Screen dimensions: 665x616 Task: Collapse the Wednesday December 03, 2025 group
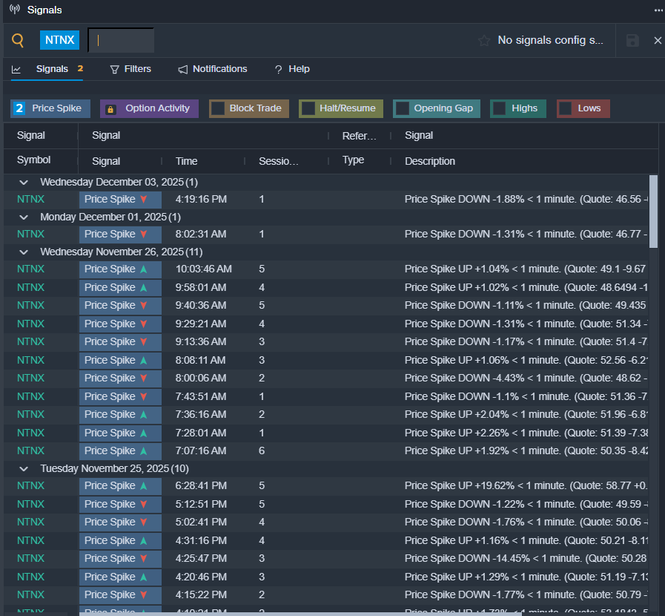pos(24,182)
